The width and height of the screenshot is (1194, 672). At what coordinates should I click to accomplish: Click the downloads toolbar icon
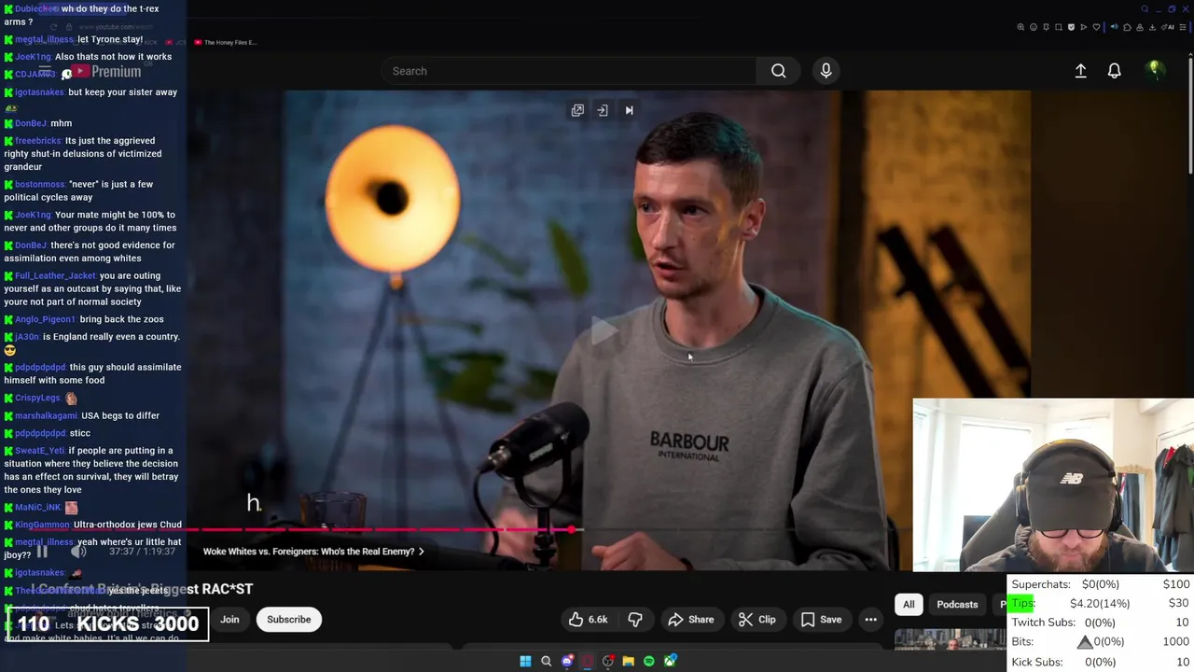coord(1152,27)
